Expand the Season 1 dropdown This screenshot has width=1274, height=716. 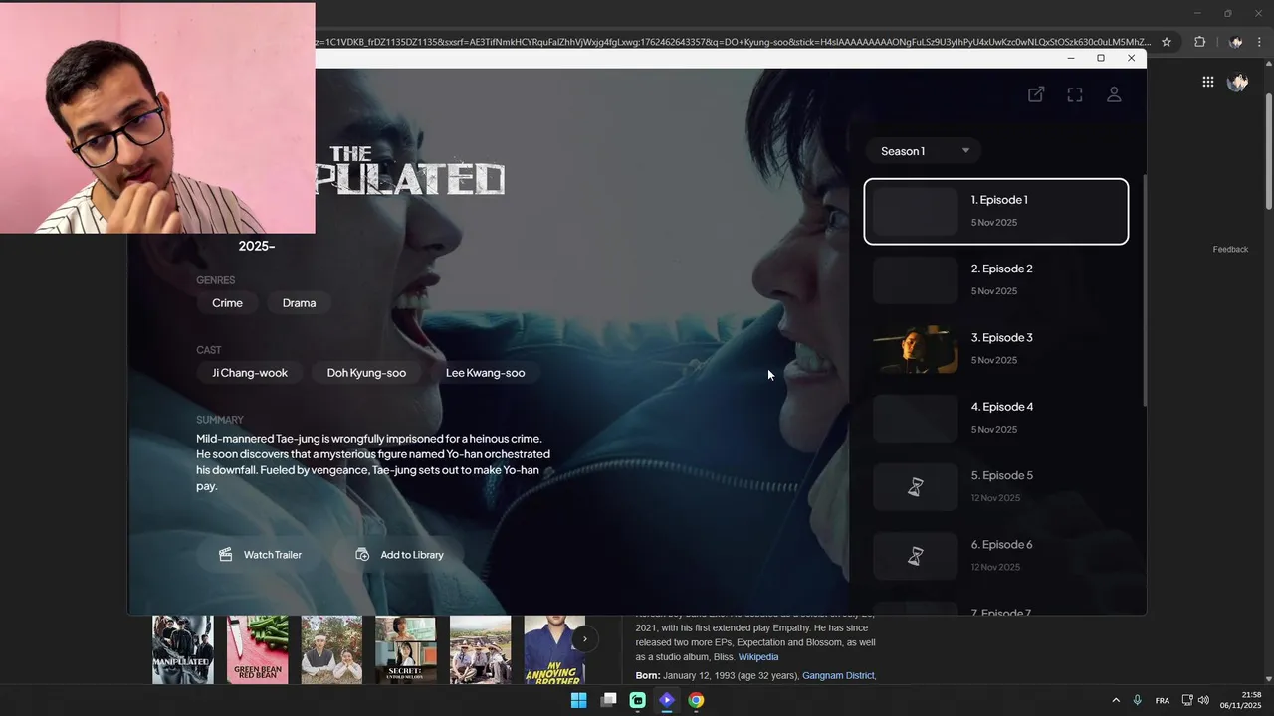[x=925, y=151]
